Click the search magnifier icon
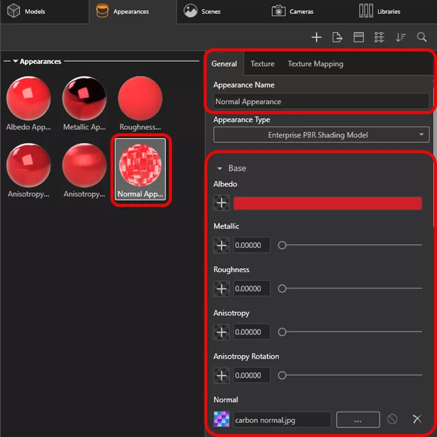Image resolution: width=437 pixels, height=437 pixels. pos(422,37)
